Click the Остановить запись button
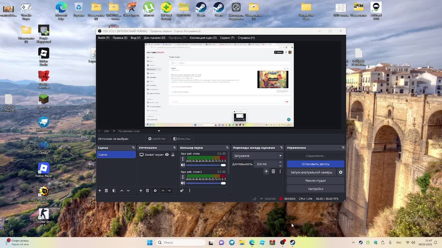This screenshot has height=248, width=442. [315, 164]
